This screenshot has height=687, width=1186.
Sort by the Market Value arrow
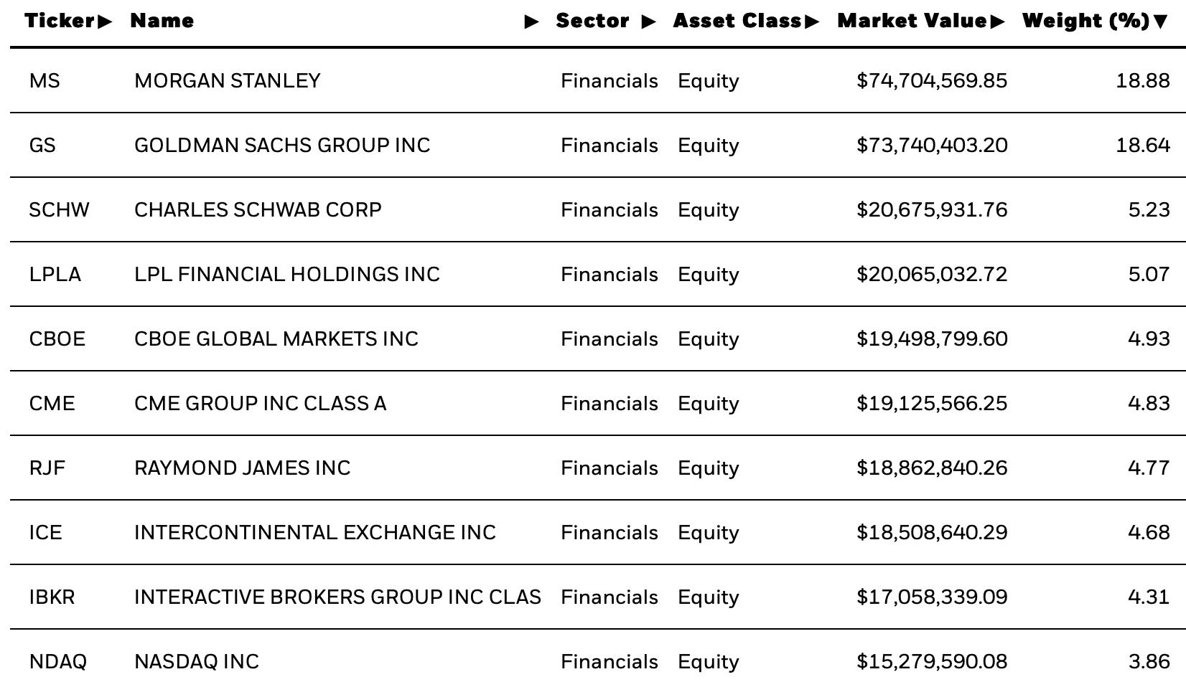point(997,22)
